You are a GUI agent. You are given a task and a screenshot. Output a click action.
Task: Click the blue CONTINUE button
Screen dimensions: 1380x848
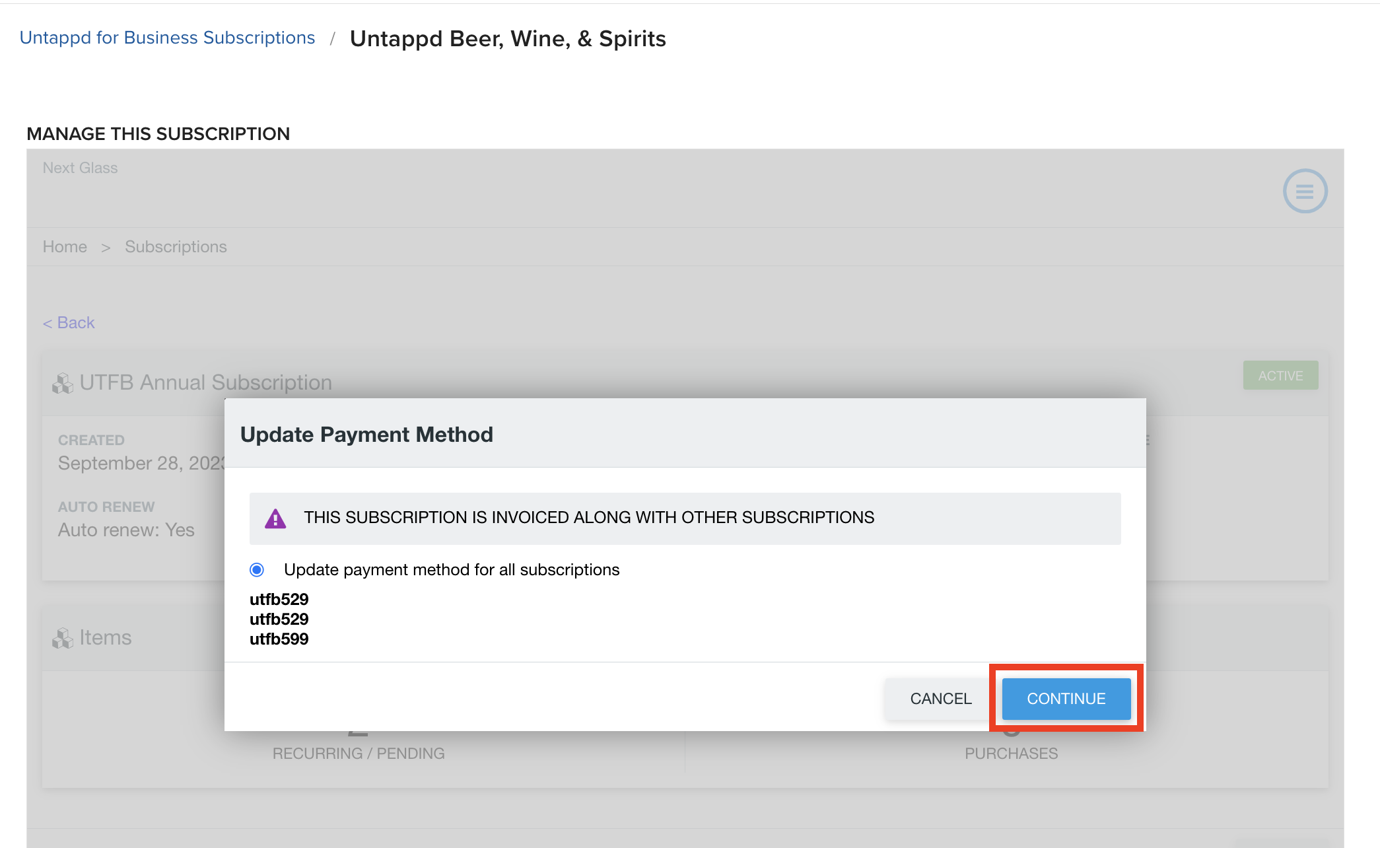pyautogui.click(x=1066, y=698)
